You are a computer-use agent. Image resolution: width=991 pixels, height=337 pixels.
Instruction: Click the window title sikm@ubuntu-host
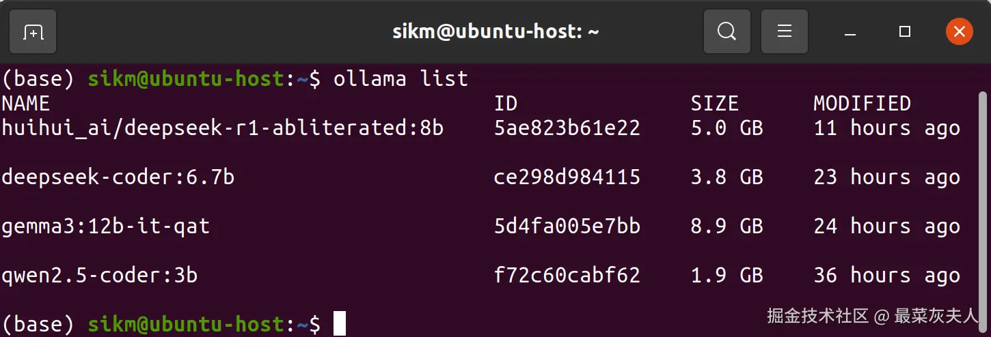[495, 31]
